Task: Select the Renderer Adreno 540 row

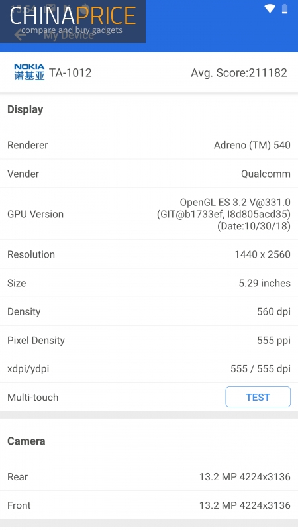Action: click(x=149, y=145)
